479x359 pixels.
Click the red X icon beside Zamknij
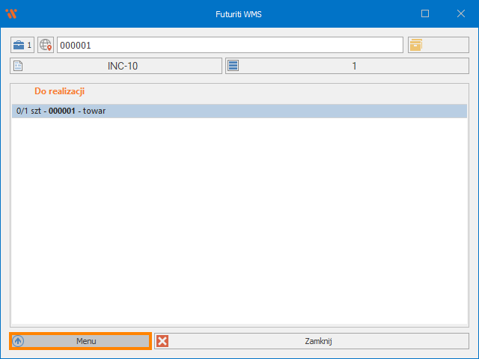(162, 341)
